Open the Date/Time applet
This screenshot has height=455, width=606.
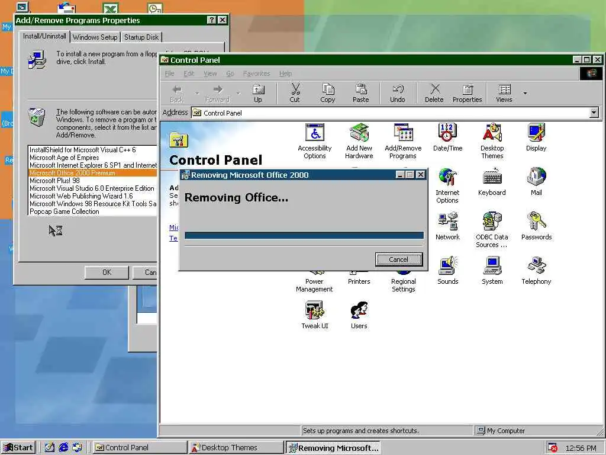pos(447,137)
